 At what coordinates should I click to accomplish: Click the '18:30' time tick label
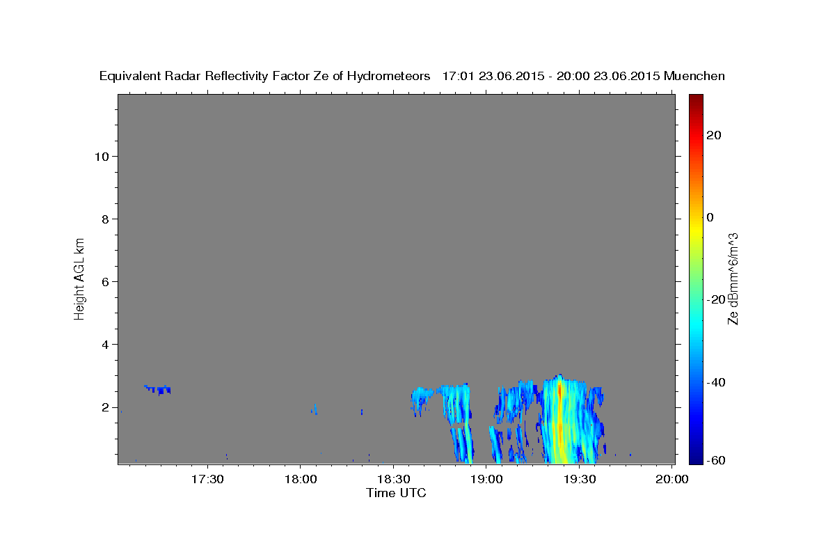(x=393, y=479)
